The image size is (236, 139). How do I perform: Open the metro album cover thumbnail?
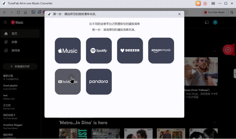point(106,134)
